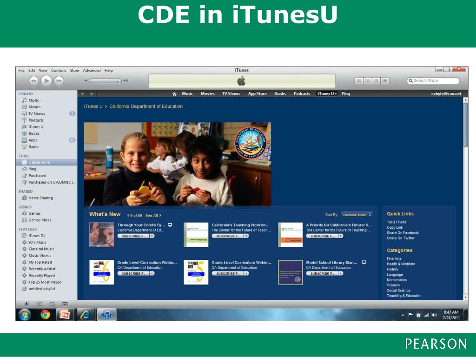Add a new playlist with plus icon

coord(26,304)
